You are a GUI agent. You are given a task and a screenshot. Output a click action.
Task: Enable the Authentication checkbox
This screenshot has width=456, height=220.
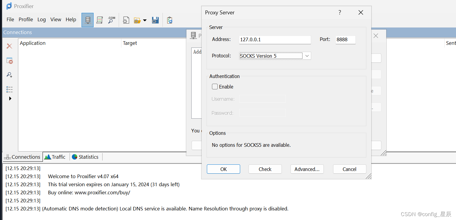(x=215, y=87)
